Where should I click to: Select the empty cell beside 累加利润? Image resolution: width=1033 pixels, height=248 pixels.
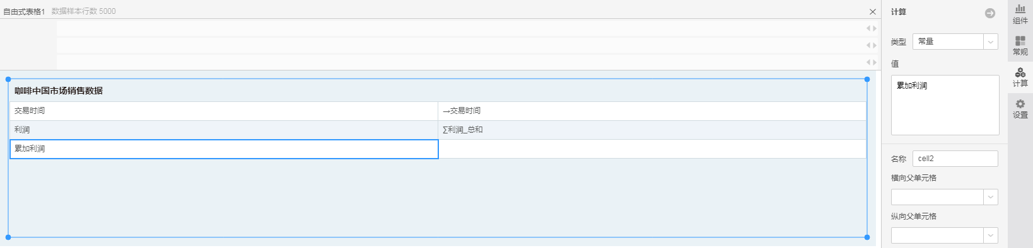pyautogui.click(x=652, y=149)
